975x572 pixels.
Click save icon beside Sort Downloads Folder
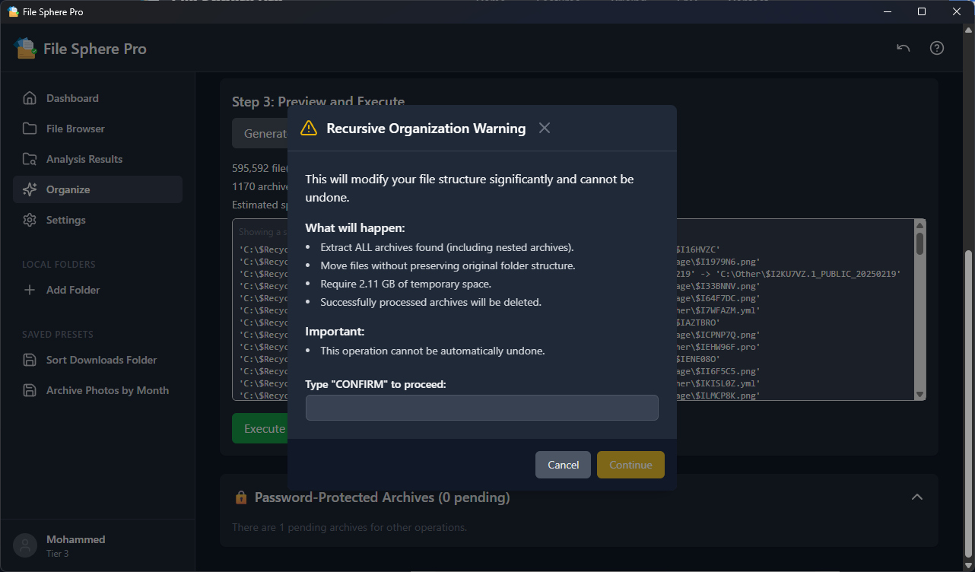pos(30,360)
